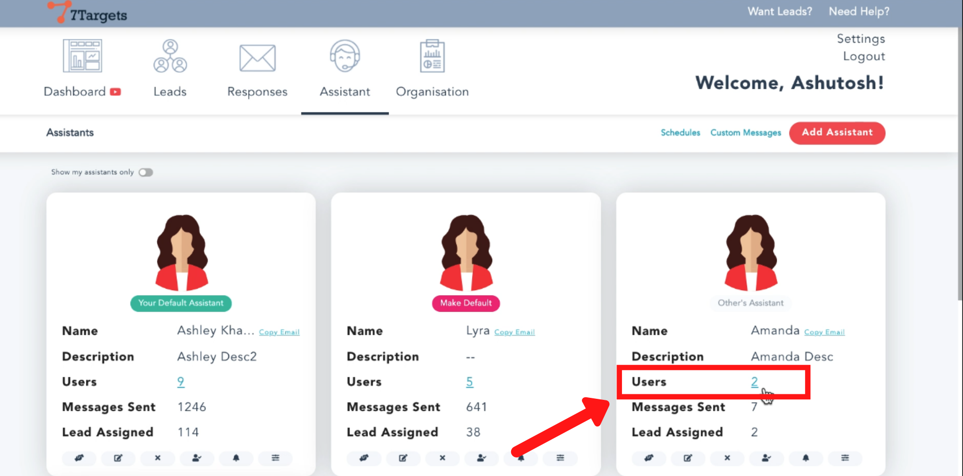The height and width of the screenshot is (476, 963).
Task: Click the edit icon on Amanda's card
Action: 688,458
